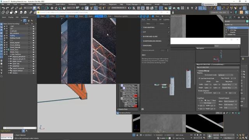The height and width of the screenshot is (140, 249).
Task: Click the Navigator thumbnail in material editor
Action: [x=218, y=56]
